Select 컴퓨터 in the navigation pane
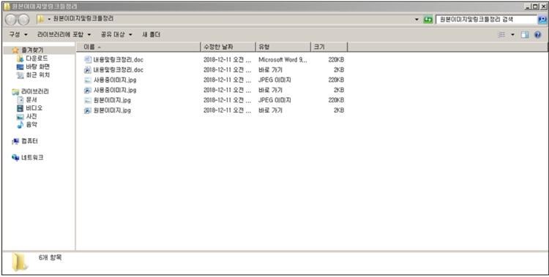Viewport: 549px width, 277px height. (x=29, y=141)
